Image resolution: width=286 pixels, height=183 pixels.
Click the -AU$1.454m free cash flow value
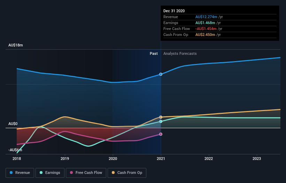(x=206, y=29)
